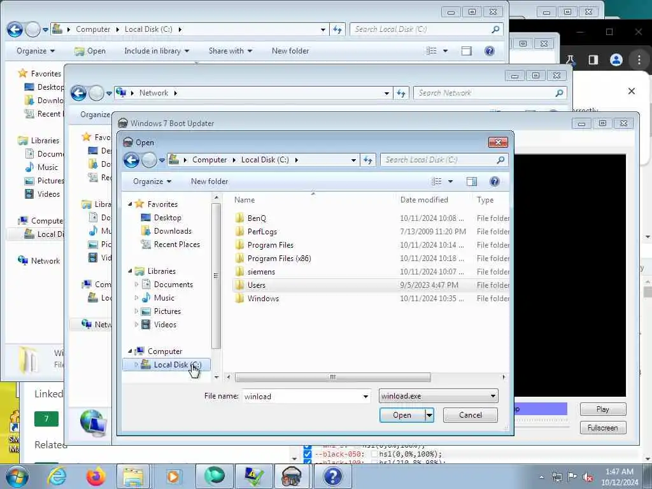The height and width of the screenshot is (489, 652).
Task: Click the horizontal scrollbar in the file list
Action: point(332,377)
